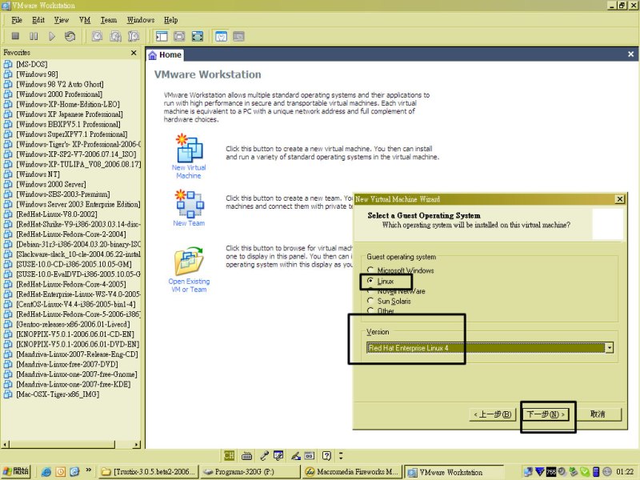Open the Help menu

pyautogui.click(x=170, y=20)
